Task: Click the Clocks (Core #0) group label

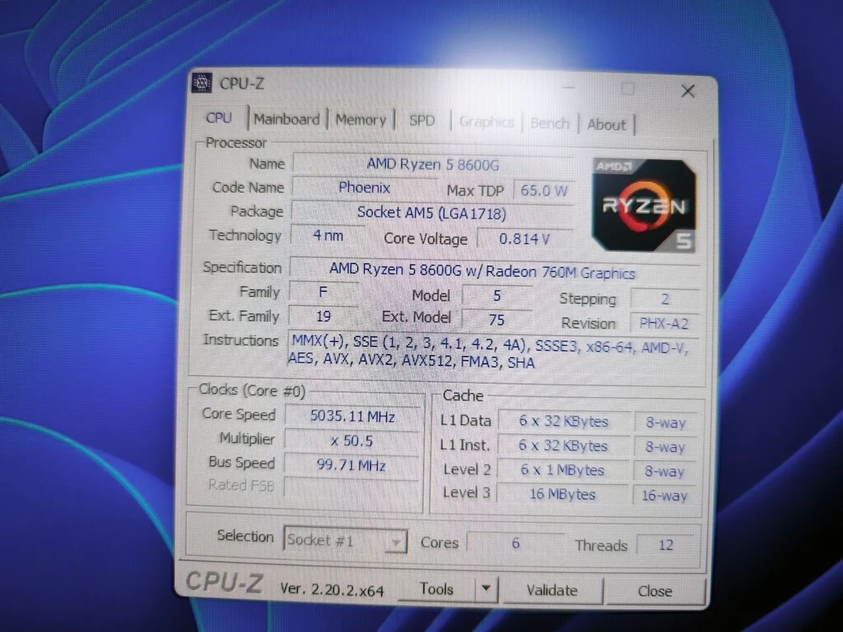Action: (x=252, y=390)
